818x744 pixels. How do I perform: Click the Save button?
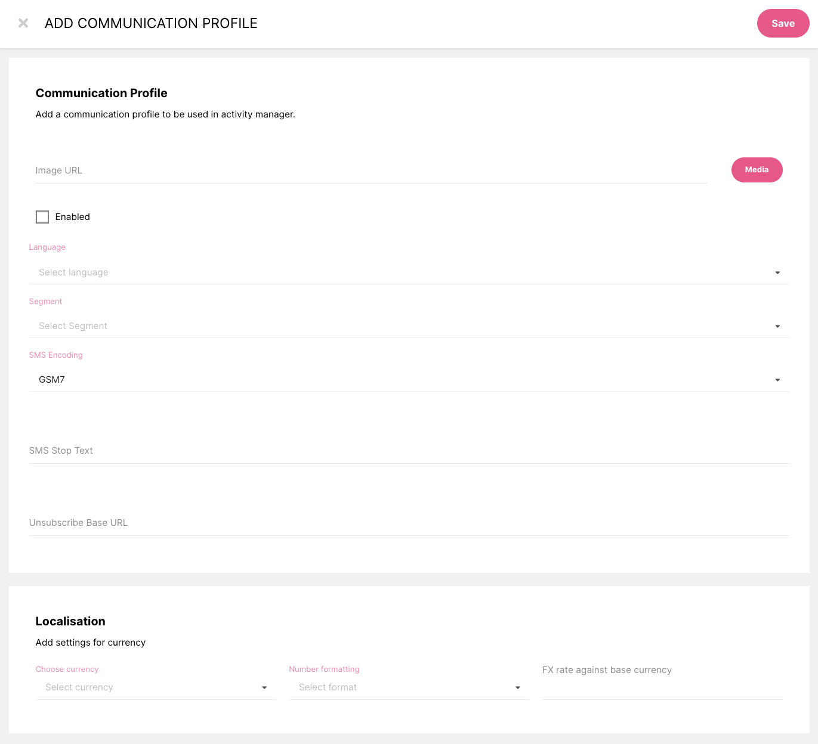[783, 23]
